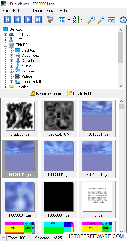This screenshot has height=241, width=127.
Task: Click the folder tree scroll down arrow
Action: tap(121, 86)
